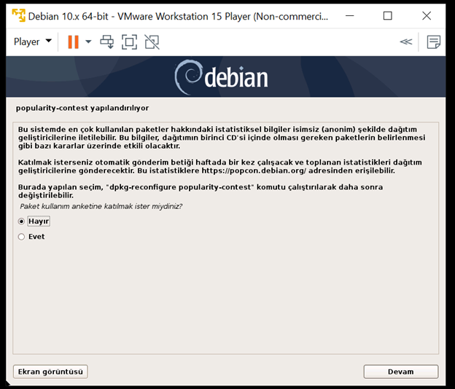Open the Player menu

(x=33, y=42)
